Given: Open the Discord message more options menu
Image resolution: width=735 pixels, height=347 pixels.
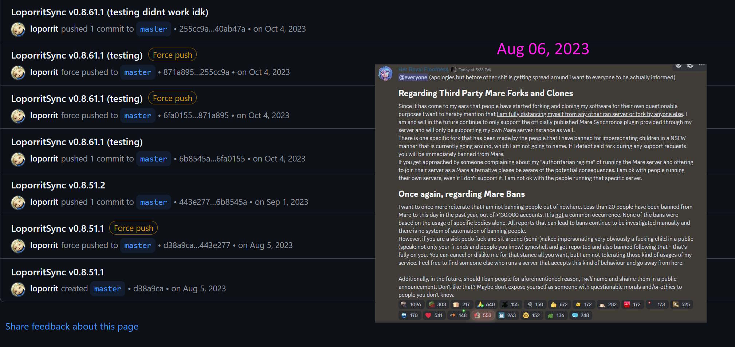Looking at the screenshot, I should tap(702, 65).
